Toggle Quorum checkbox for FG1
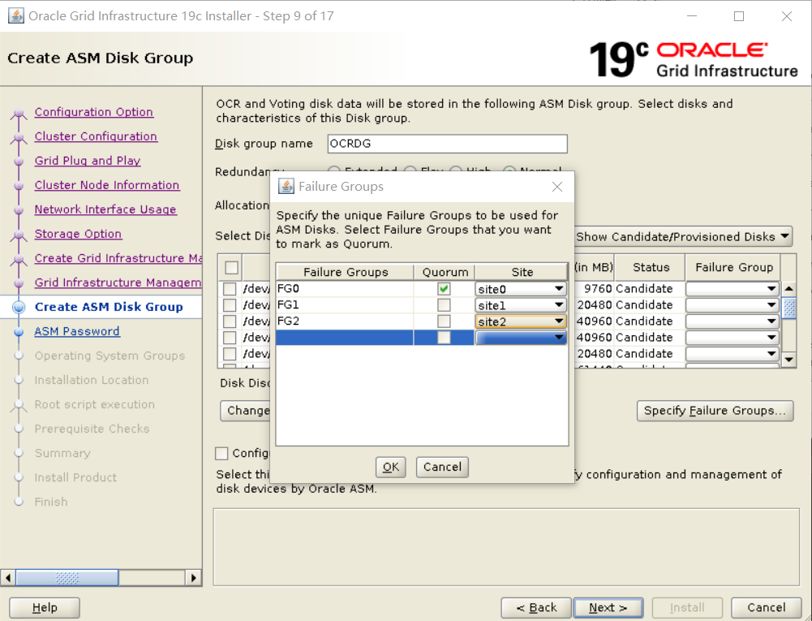The image size is (812, 621). point(444,304)
